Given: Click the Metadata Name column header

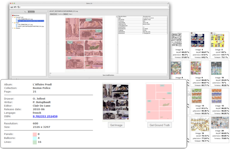Looking at the screenshot, I should coord(130,17).
